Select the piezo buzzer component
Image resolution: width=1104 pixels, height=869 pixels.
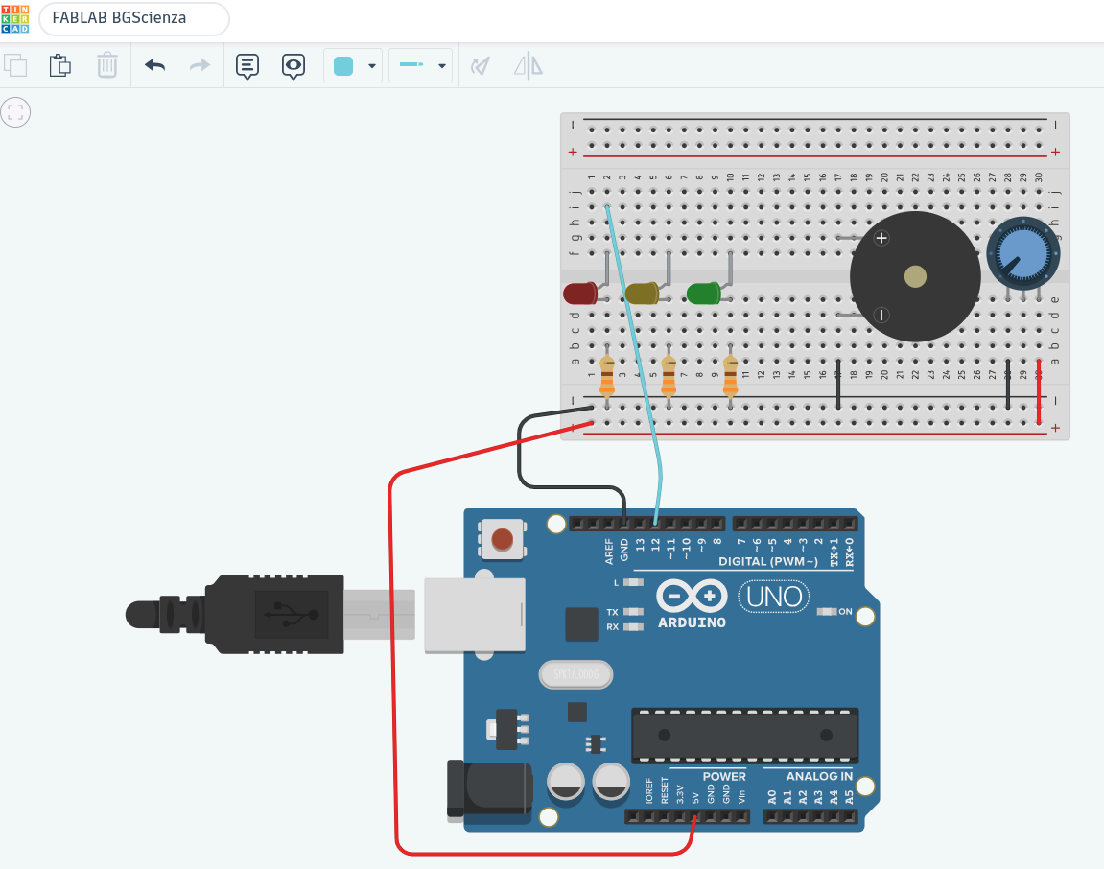915,277
